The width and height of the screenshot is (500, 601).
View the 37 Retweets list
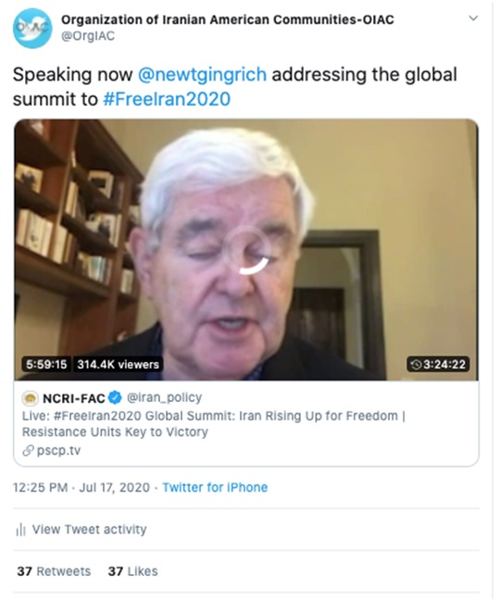point(54,571)
